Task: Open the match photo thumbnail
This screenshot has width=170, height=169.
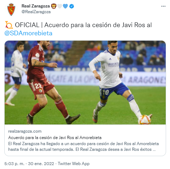Action: click(85, 82)
